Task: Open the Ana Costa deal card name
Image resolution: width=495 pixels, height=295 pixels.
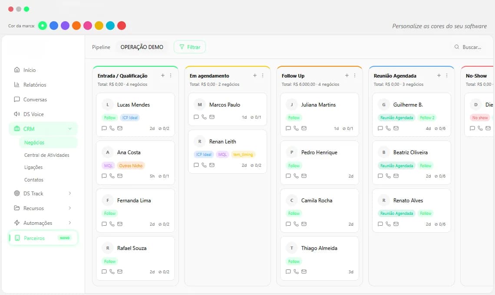Action: click(x=129, y=152)
